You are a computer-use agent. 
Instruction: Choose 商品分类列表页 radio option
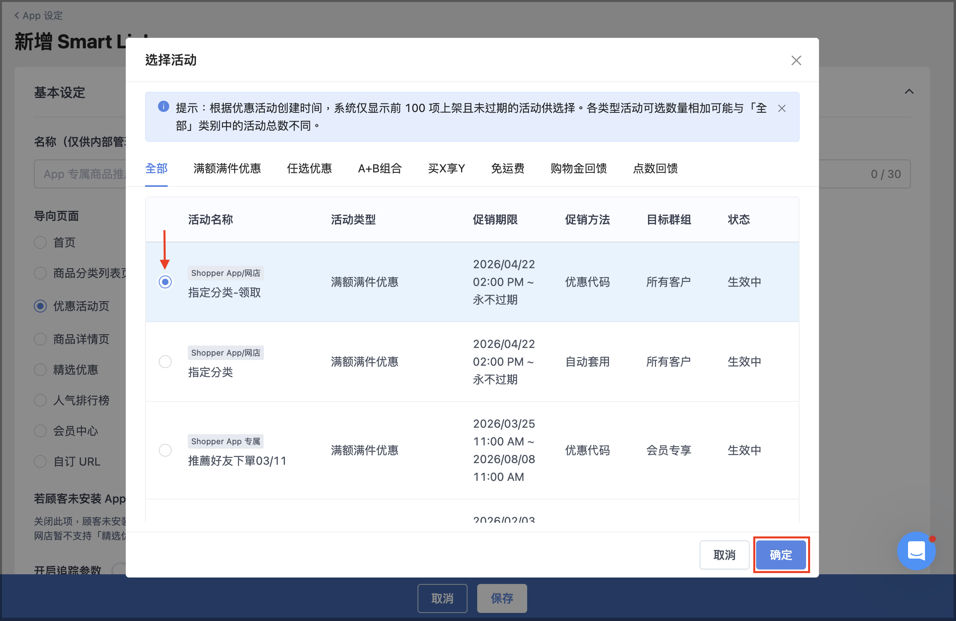tap(40, 273)
